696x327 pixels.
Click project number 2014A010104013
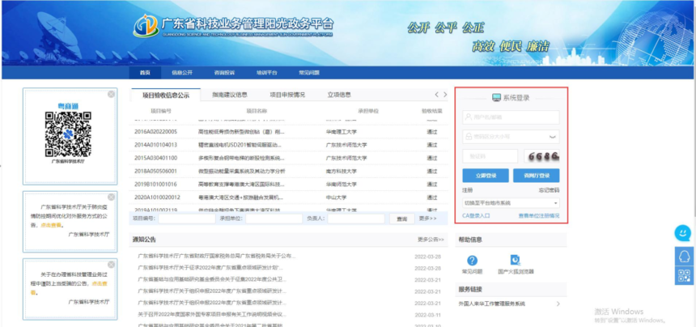[155, 145]
